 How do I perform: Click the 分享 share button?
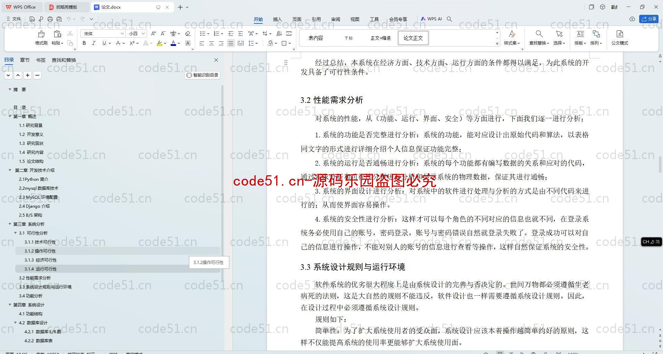click(x=649, y=19)
